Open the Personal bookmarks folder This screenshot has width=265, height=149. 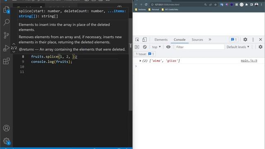(x=154, y=10)
